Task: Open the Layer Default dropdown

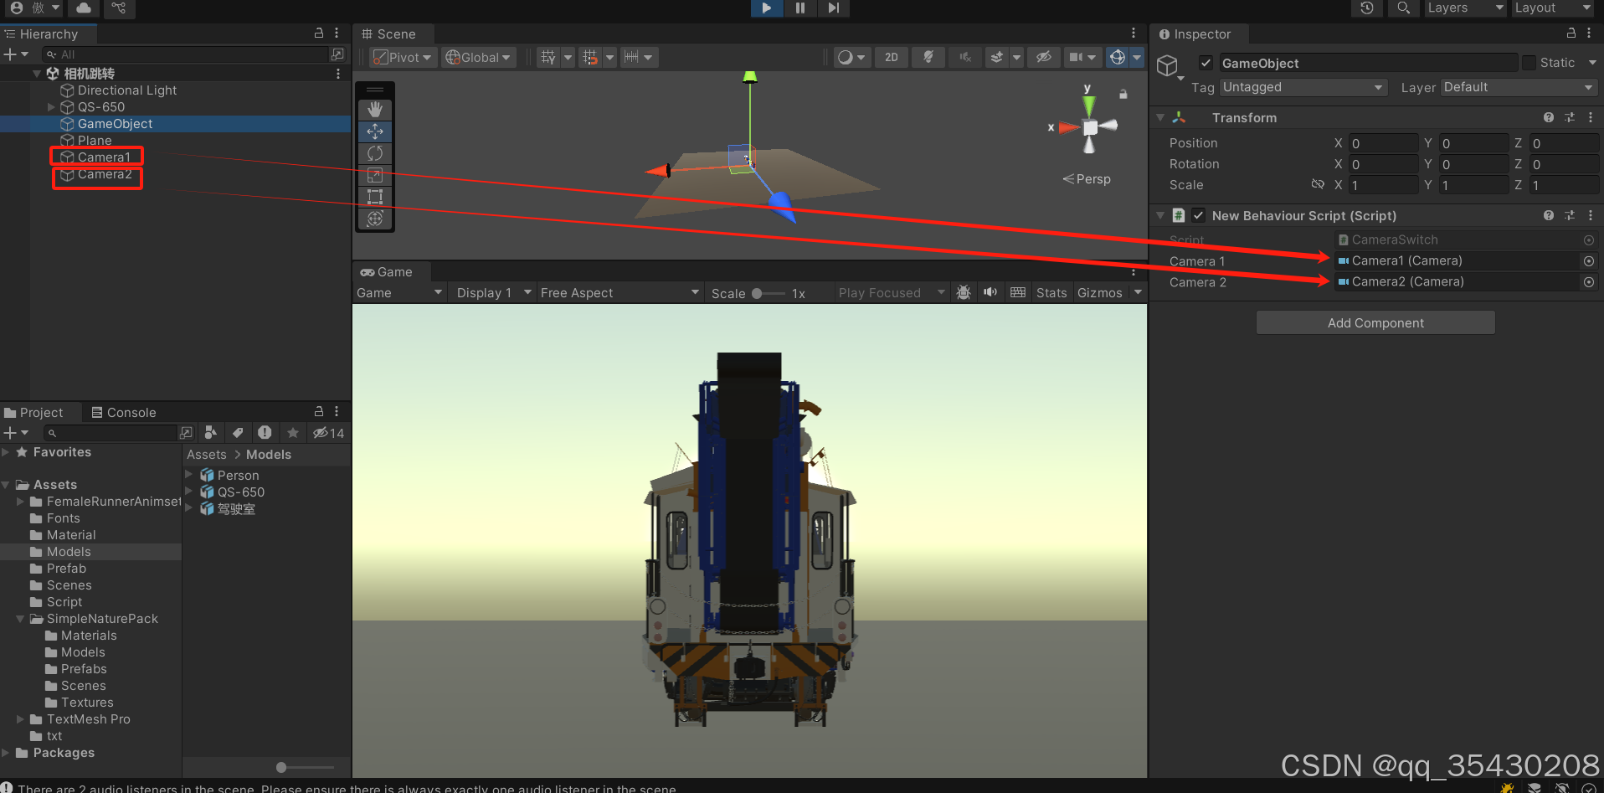Action: (x=1518, y=87)
